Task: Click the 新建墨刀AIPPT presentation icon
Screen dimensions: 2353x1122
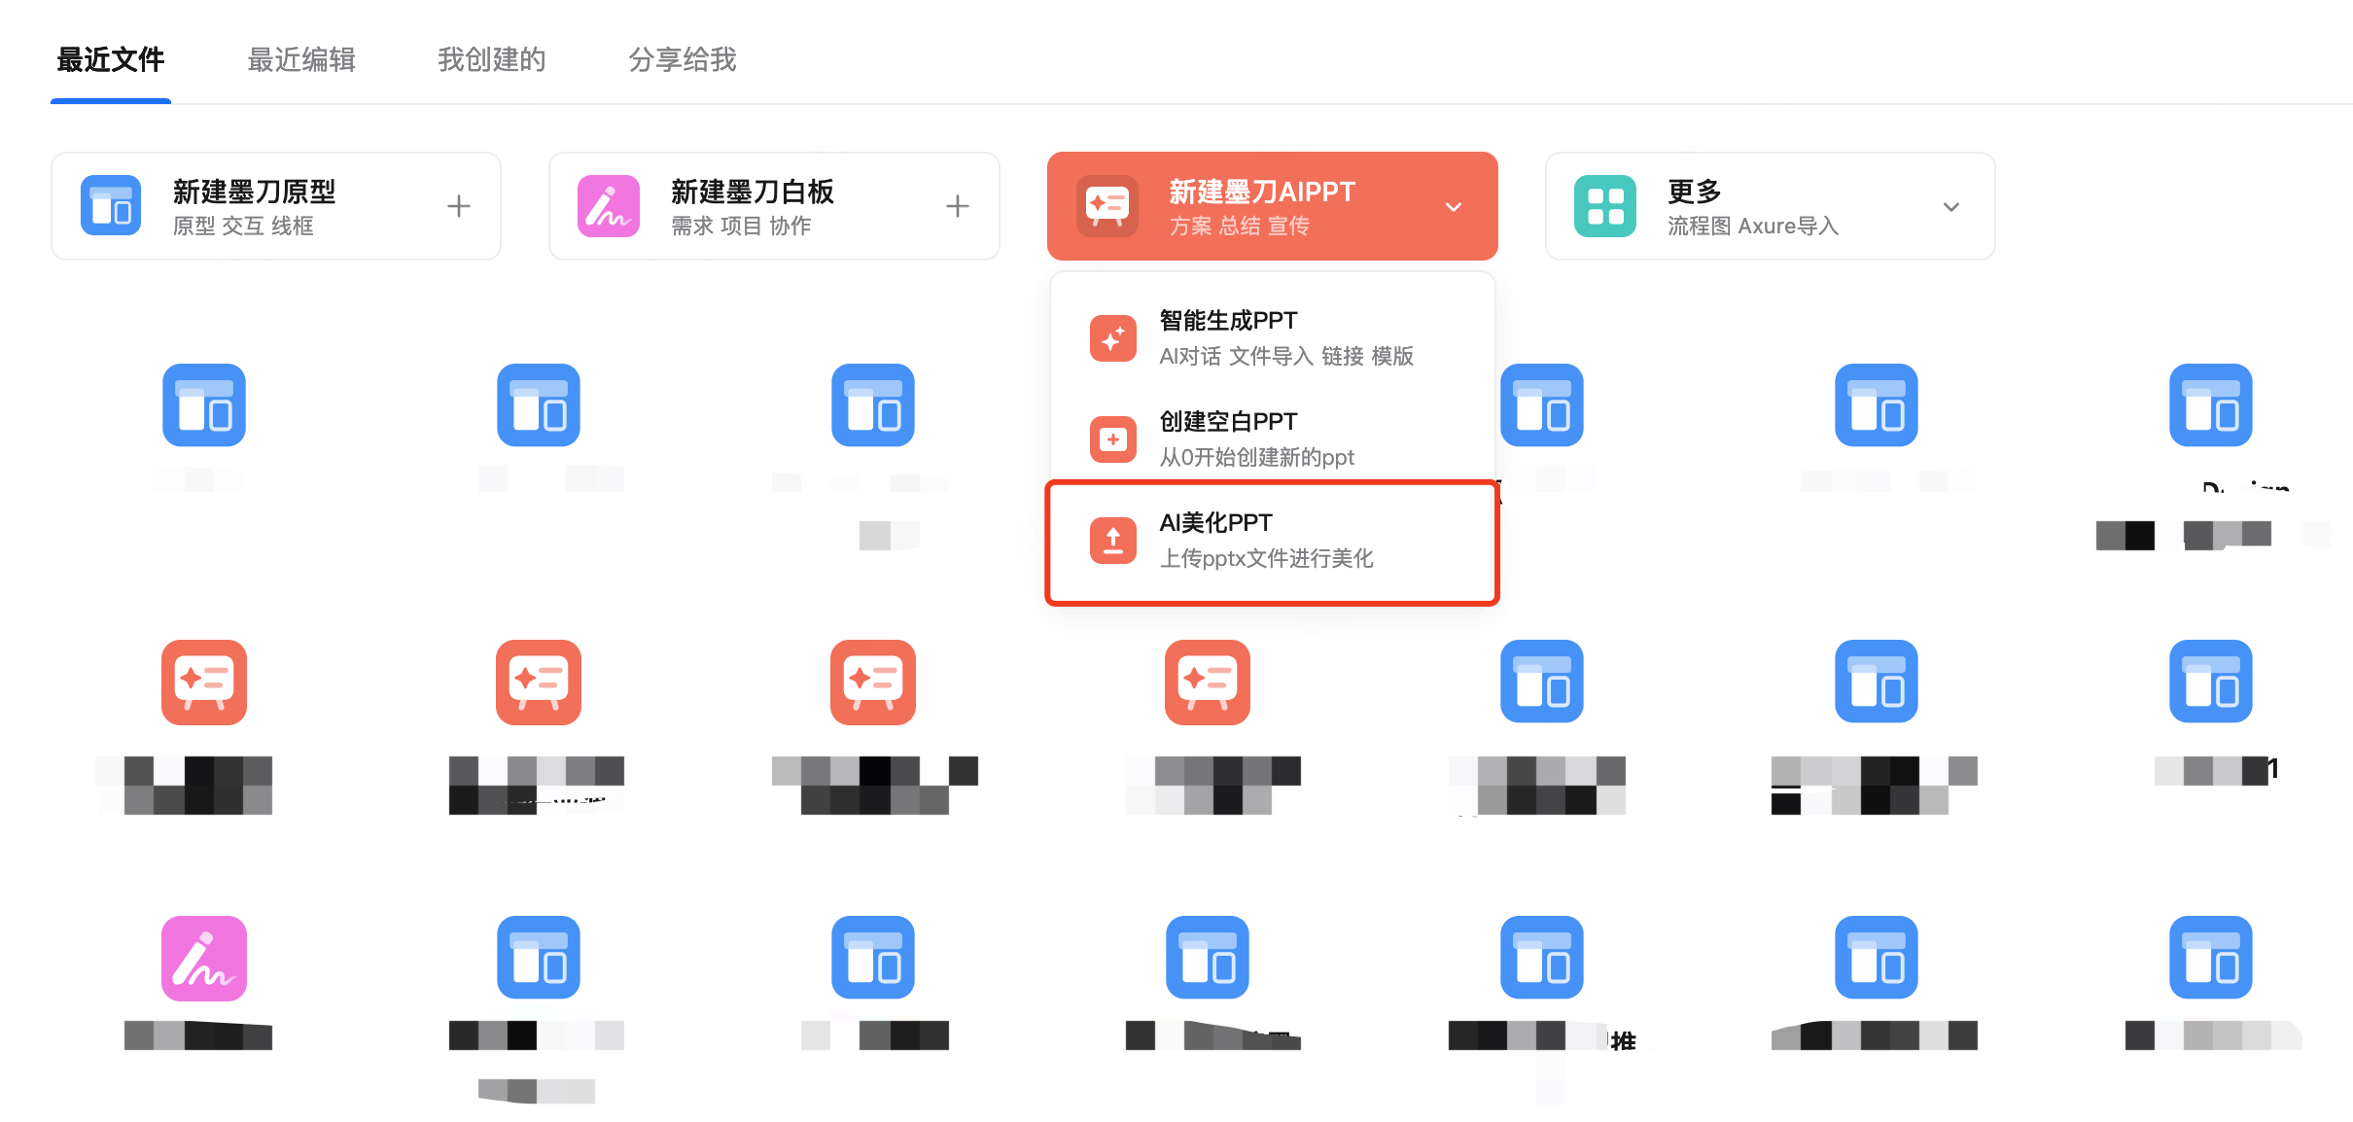Action: [1107, 206]
